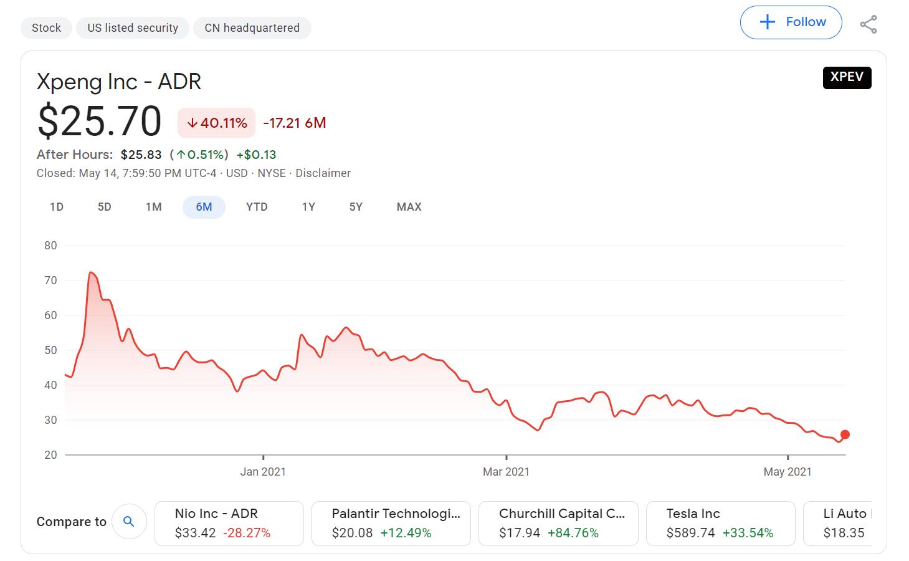Click the CN headquartered chip
The image size is (909, 561).
pyautogui.click(x=252, y=28)
